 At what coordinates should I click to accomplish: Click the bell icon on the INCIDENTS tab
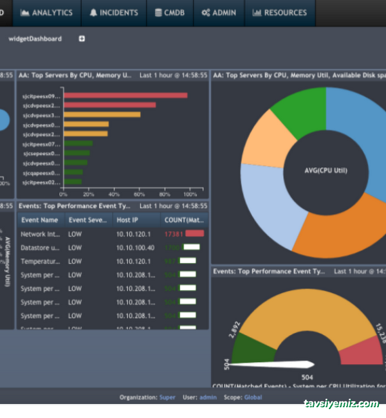pyautogui.click(x=93, y=12)
